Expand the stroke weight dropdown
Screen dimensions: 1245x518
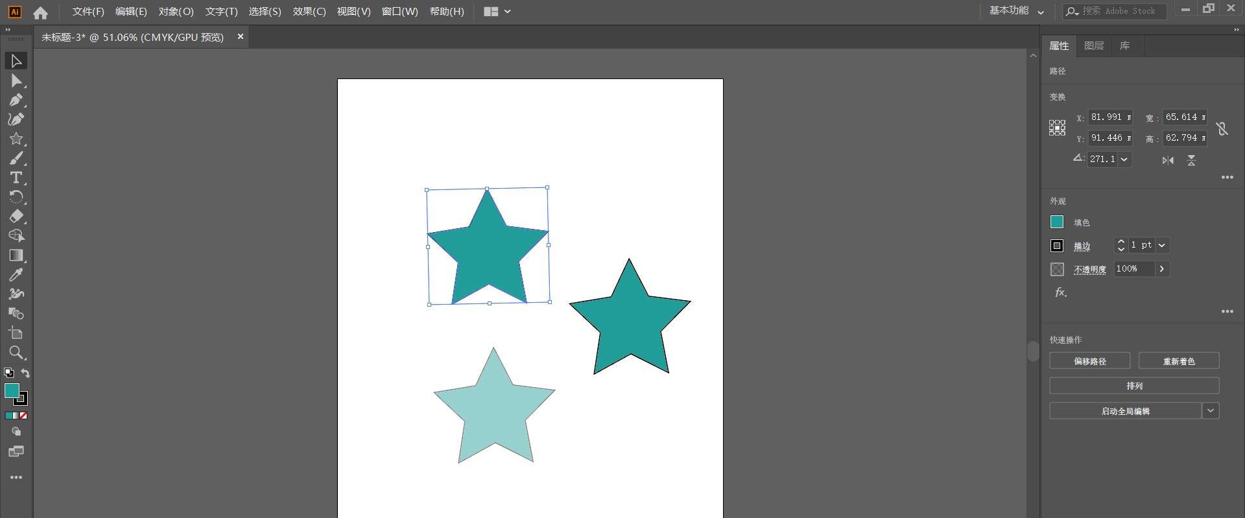pos(1162,245)
